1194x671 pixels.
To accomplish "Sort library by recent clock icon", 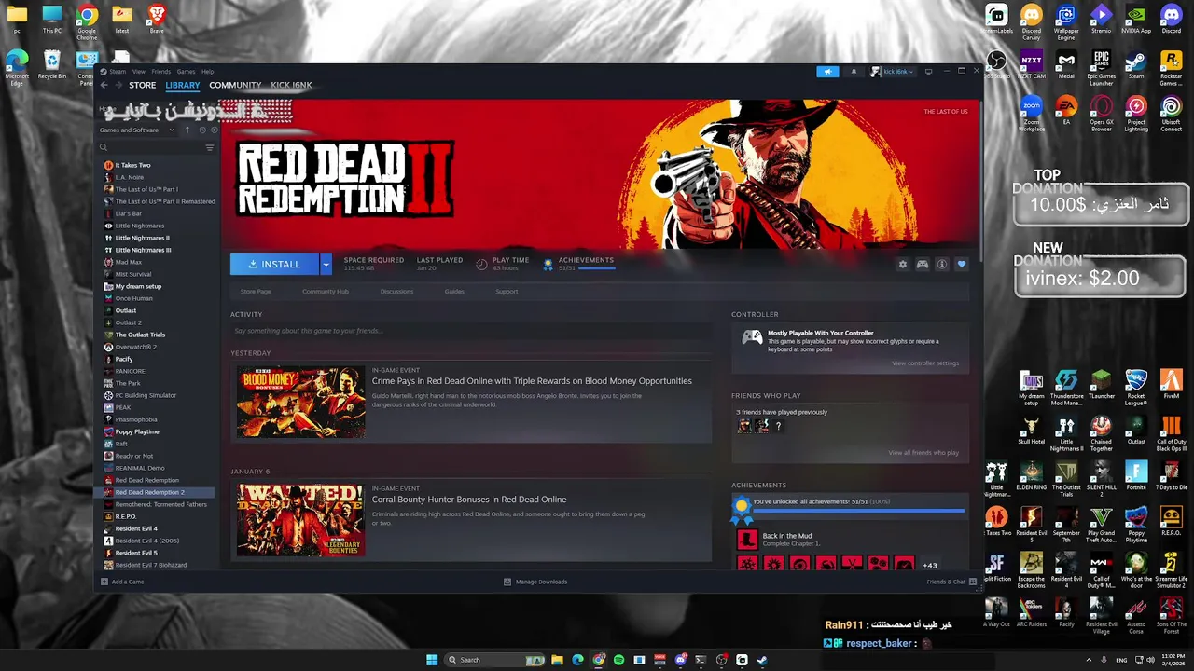I will click(201, 130).
